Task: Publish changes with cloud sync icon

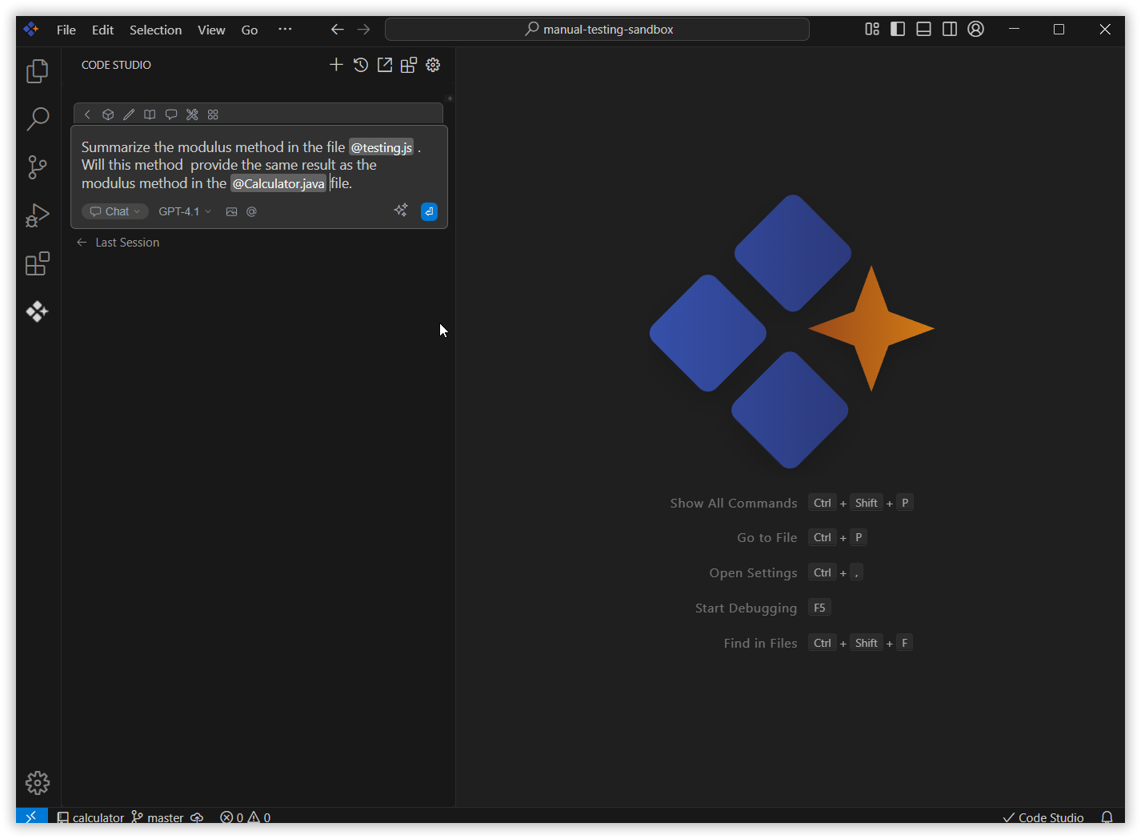Action: coord(197,817)
